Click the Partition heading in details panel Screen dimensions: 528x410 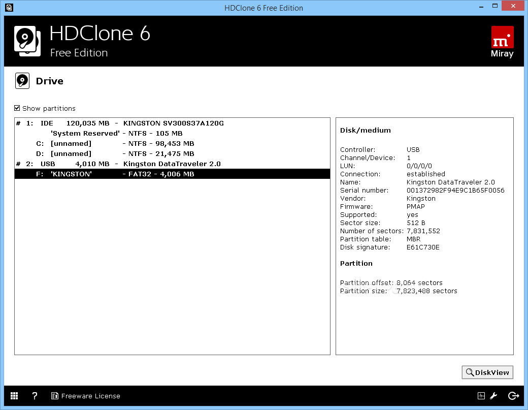(356, 264)
